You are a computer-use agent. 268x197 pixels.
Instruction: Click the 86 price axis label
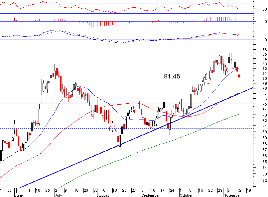(265, 50)
